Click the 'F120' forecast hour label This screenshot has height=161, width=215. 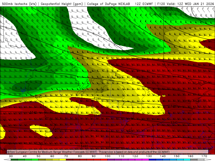click(161, 4)
